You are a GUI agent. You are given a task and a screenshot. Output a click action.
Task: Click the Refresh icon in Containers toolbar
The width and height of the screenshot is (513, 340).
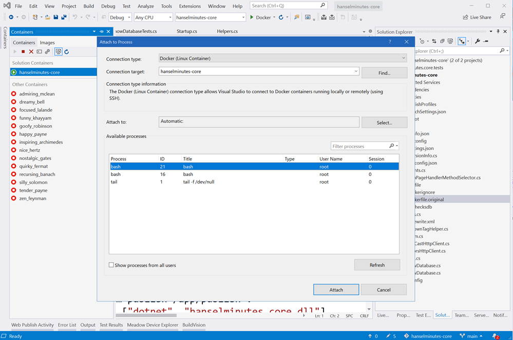coord(67,52)
